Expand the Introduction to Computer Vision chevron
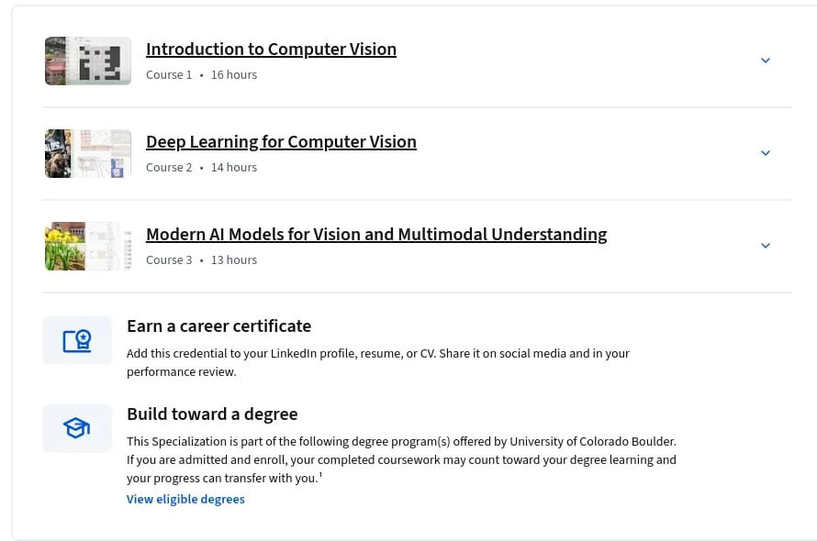The image size is (817, 541). tap(766, 61)
